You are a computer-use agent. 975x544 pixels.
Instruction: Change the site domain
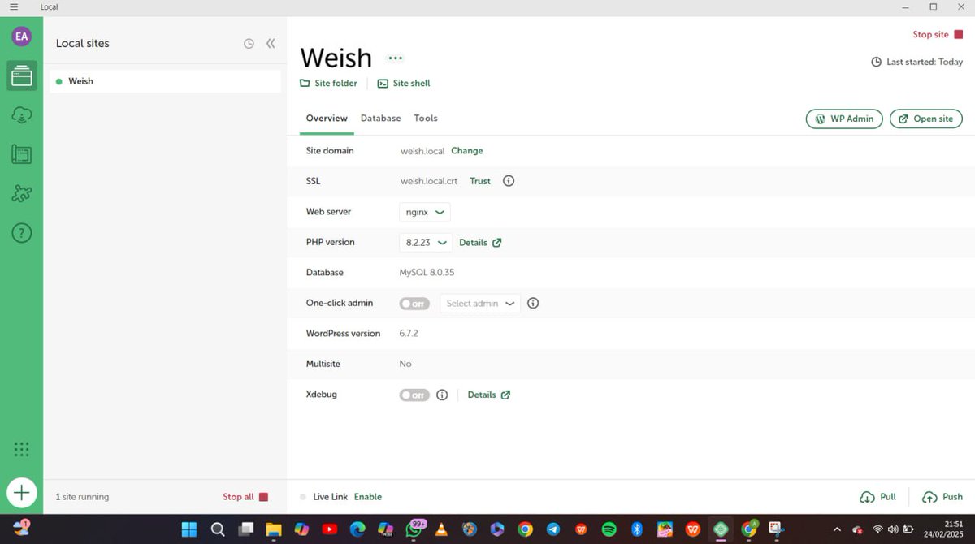pos(467,151)
